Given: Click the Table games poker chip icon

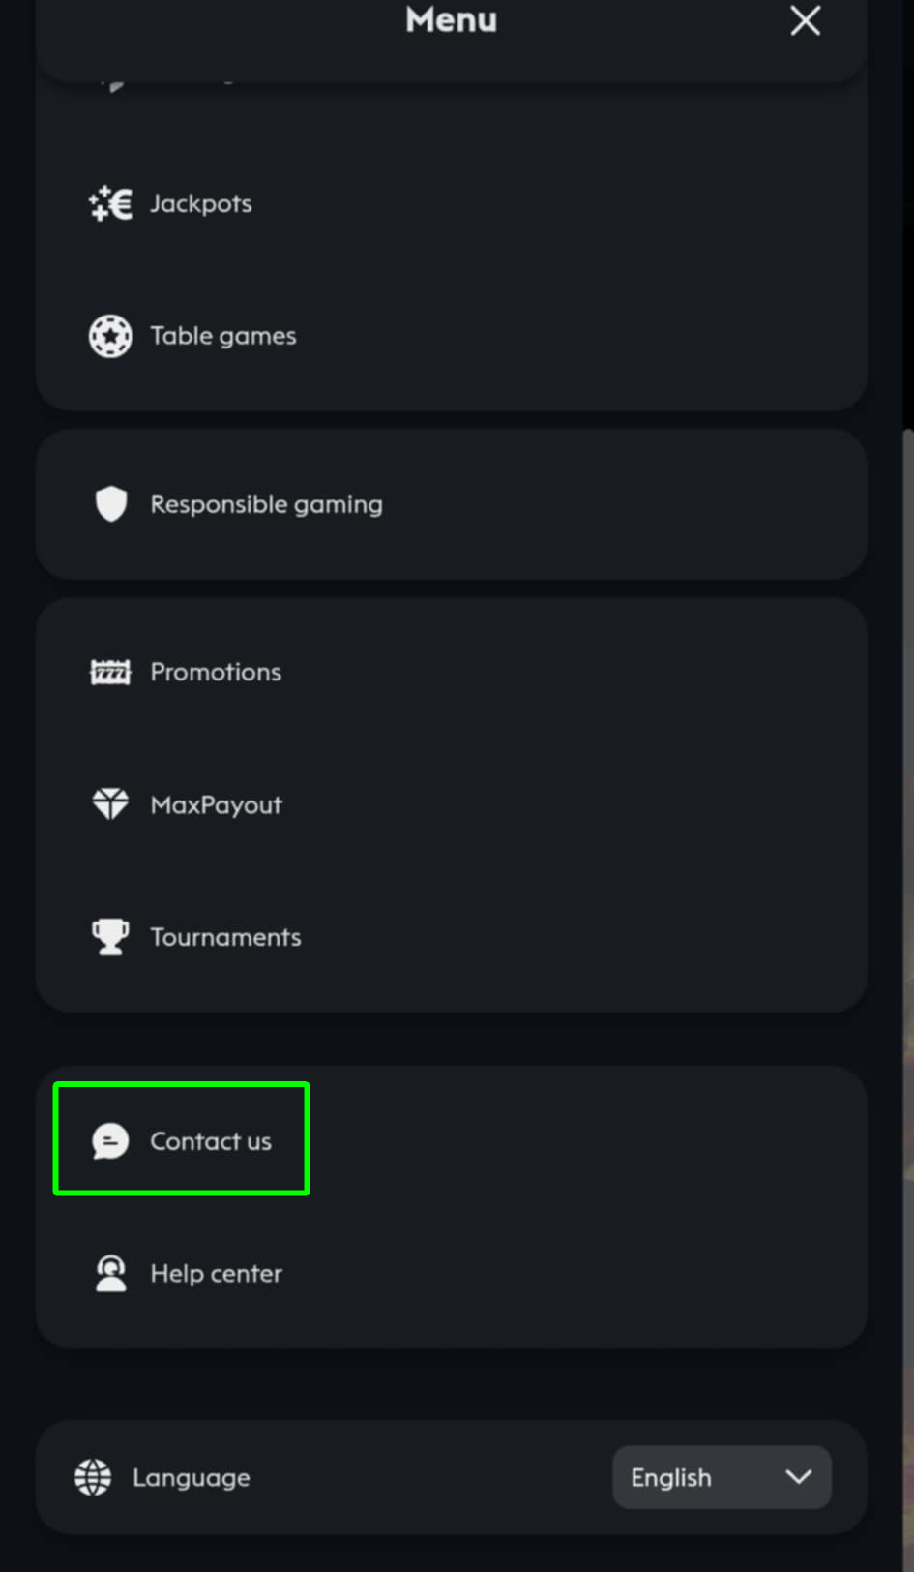Looking at the screenshot, I should 110,336.
